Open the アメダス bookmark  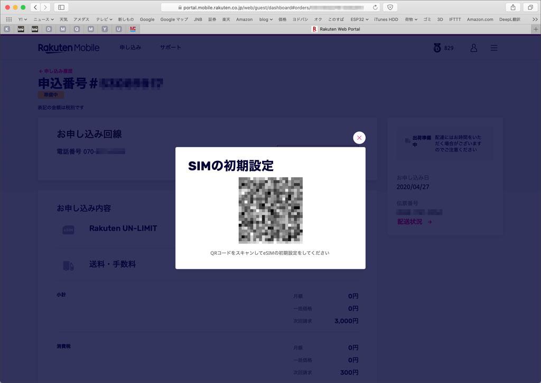point(81,20)
